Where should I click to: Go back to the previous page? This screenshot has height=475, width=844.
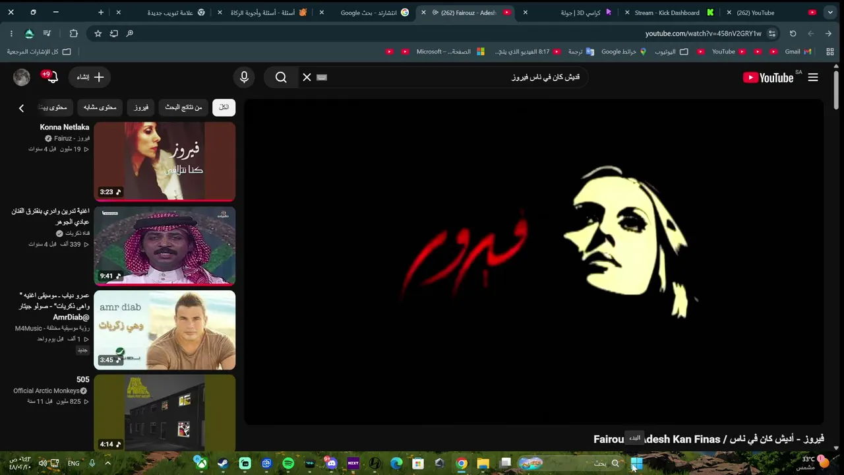[x=828, y=34]
